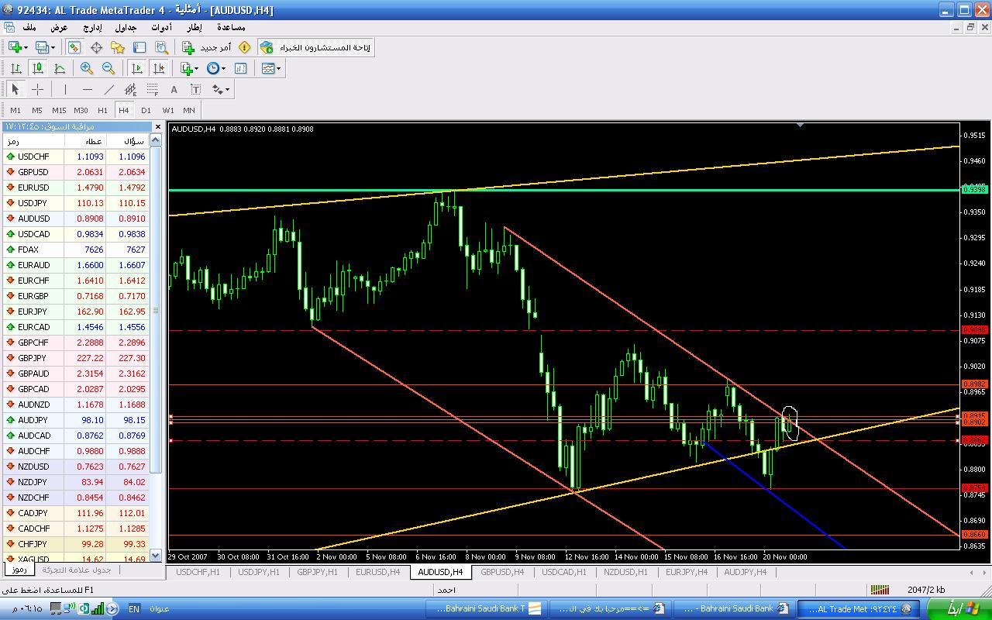
Task: Click the New Order button
Action: 207,47
